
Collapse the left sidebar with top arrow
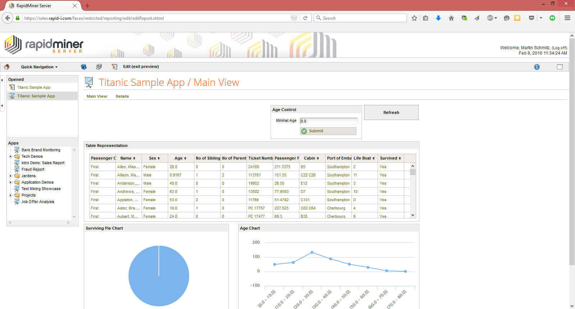pos(2,80)
